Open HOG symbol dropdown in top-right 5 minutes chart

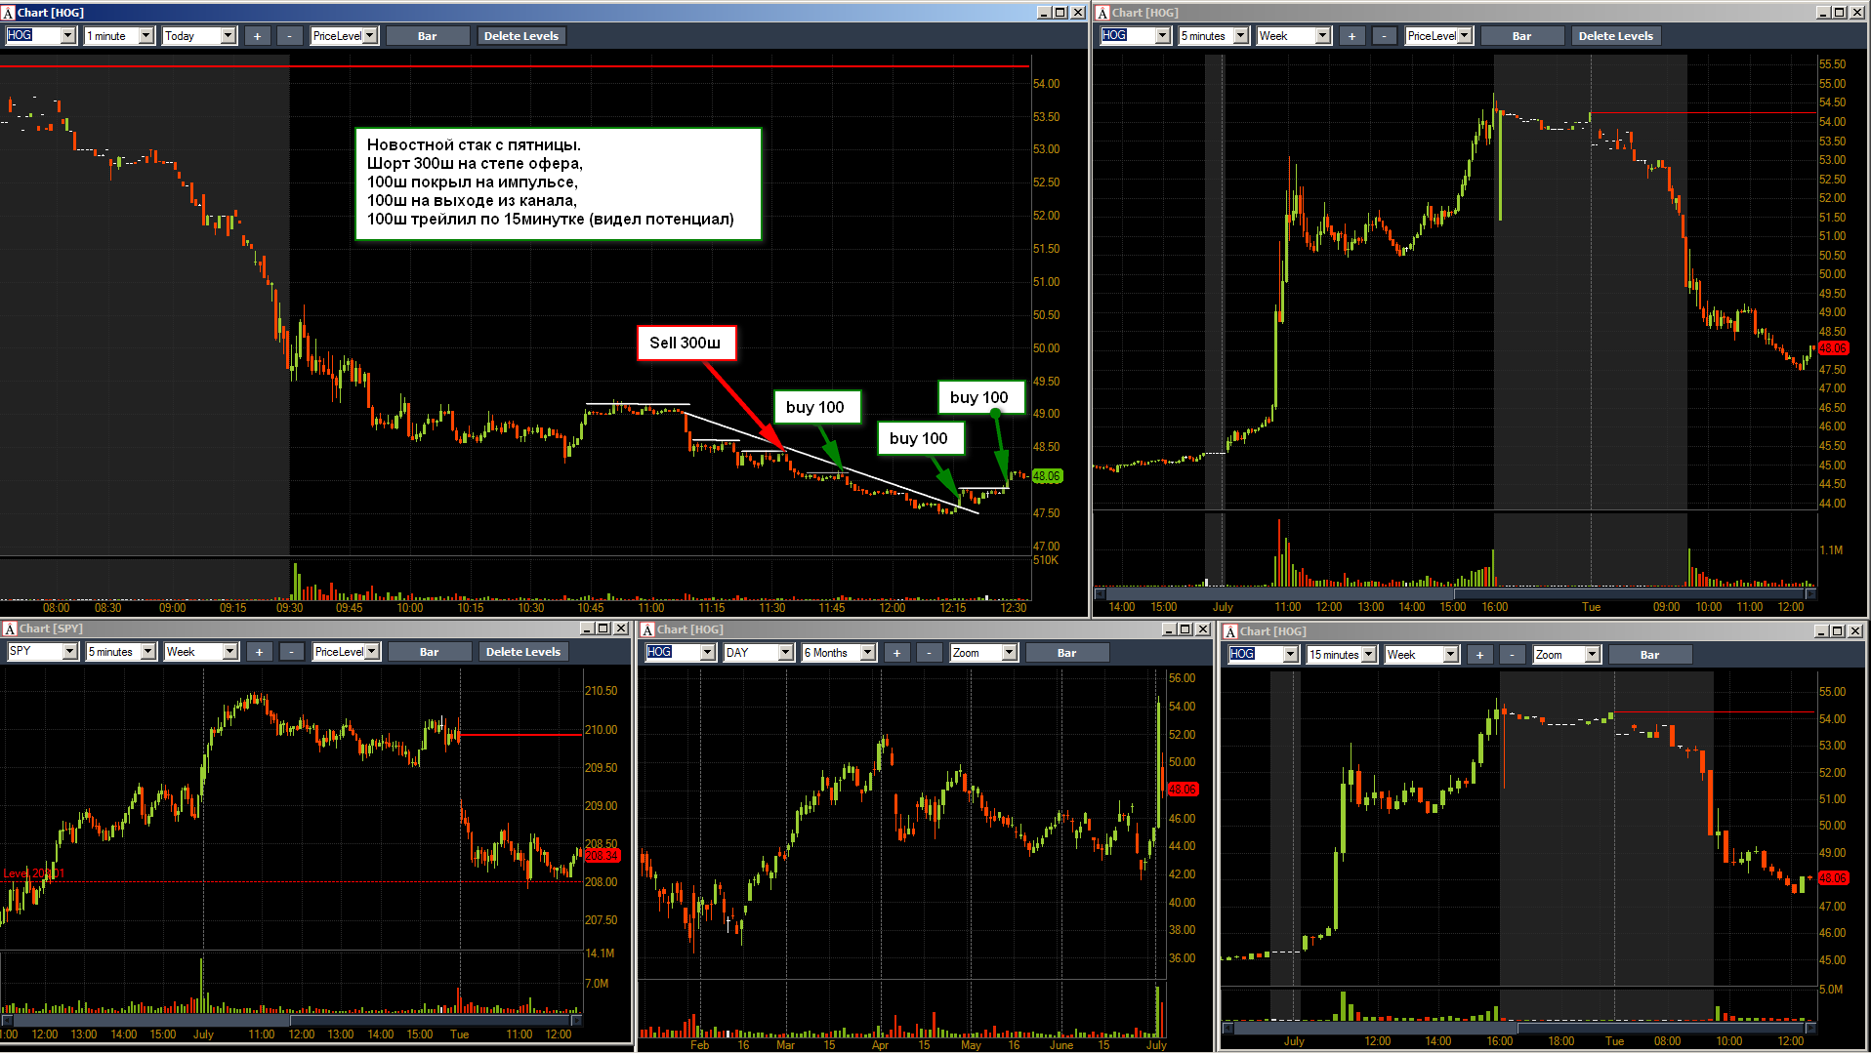(1163, 36)
